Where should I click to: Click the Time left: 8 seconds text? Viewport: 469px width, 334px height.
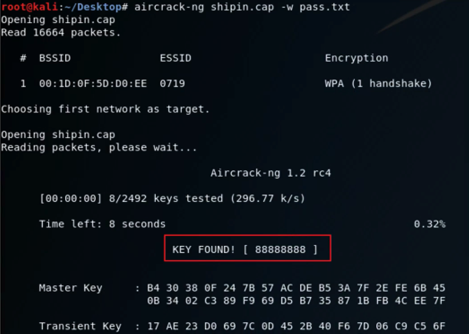click(x=102, y=224)
